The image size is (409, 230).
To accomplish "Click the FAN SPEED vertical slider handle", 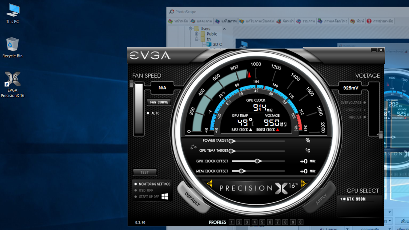I will click(132, 84).
